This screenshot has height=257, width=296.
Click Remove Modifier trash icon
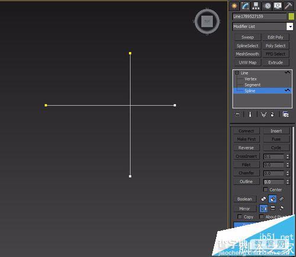(272, 115)
